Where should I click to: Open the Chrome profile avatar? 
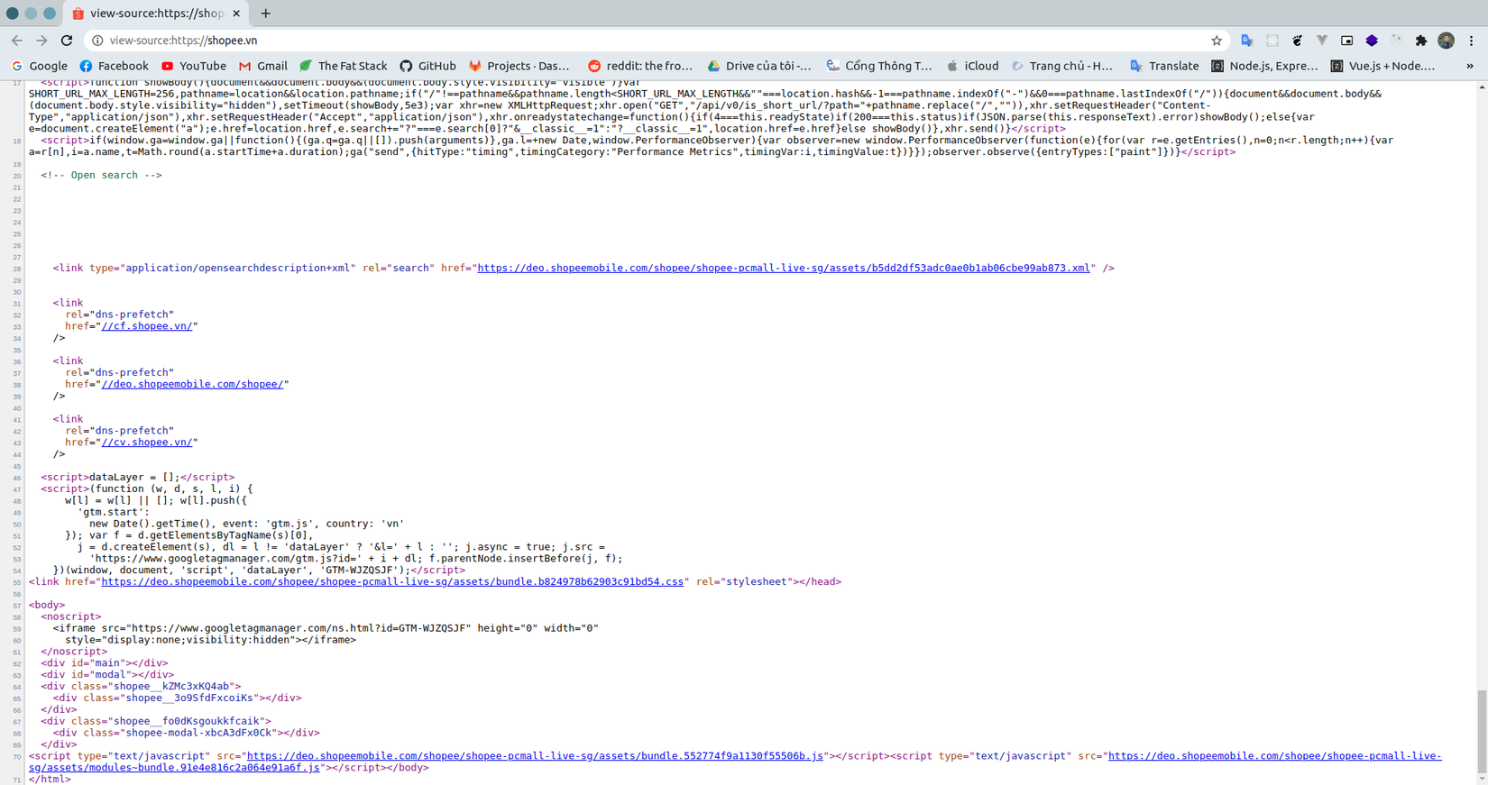click(x=1447, y=41)
